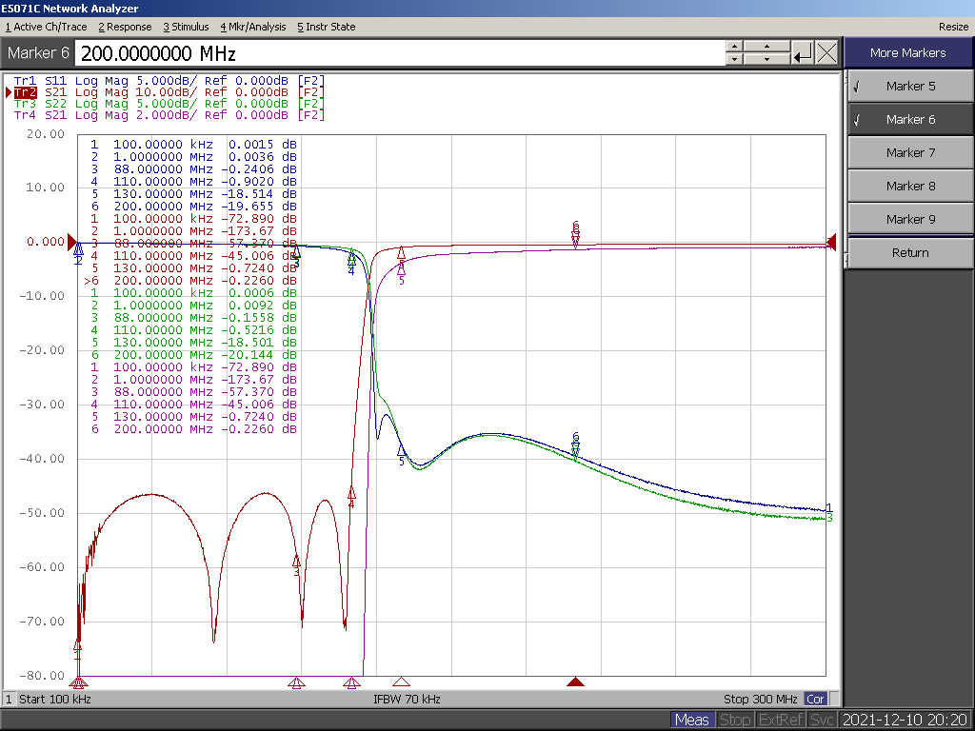
Task: Click the Stop 300 MHz label
Action: (761, 699)
